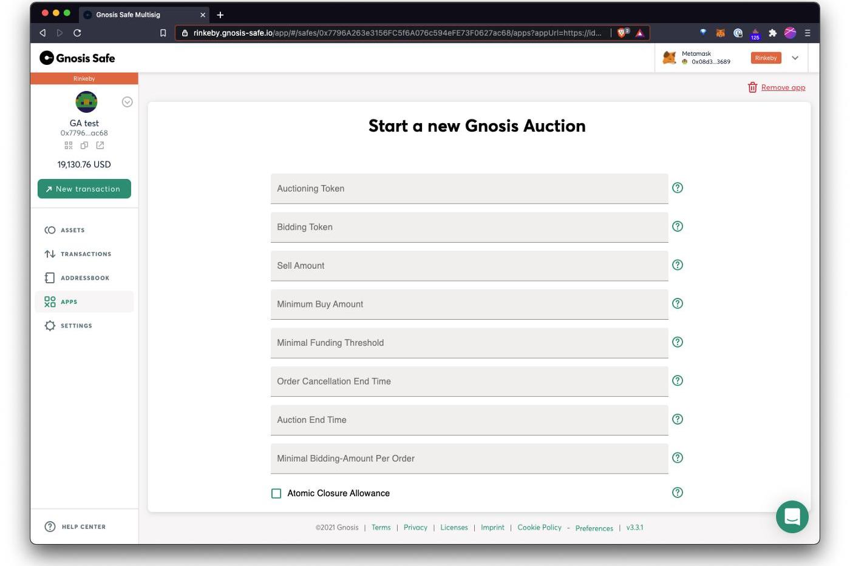Click the Minimum Buy Amount input field

(x=469, y=305)
